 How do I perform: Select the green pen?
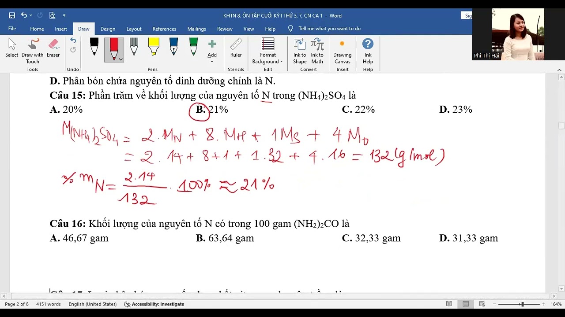coord(193,47)
